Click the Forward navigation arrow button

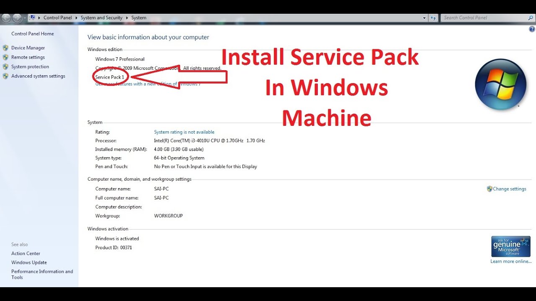coord(17,18)
